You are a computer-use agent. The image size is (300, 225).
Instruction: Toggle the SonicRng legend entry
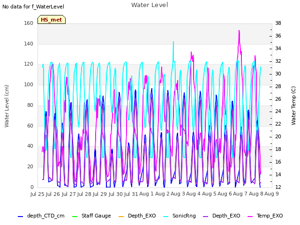(x=180, y=216)
